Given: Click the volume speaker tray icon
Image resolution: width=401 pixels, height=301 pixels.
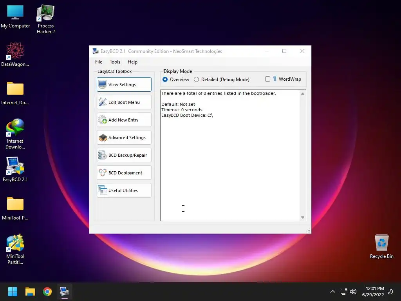Looking at the screenshot, I should pos(353,292).
